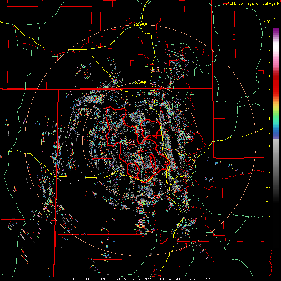The width and height of the screenshot is (281, 281).
Task: Click the -1 value on the color scale
Action: [268, 146]
